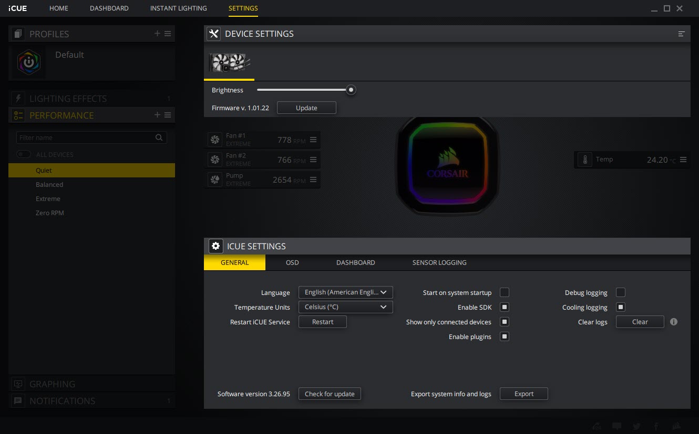Open the Fan #2 options menu
The width and height of the screenshot is (699, 434).
tap(313, 160)
